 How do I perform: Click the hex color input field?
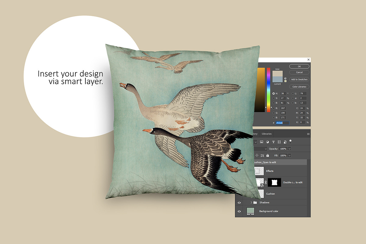point(282,123)
